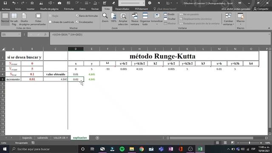Click the Windows search box 'Escribe aquí para buscar'
Image resolution: width=272 pixels, height=153 pixels.
pyautogui.click(x=43, y=149)
